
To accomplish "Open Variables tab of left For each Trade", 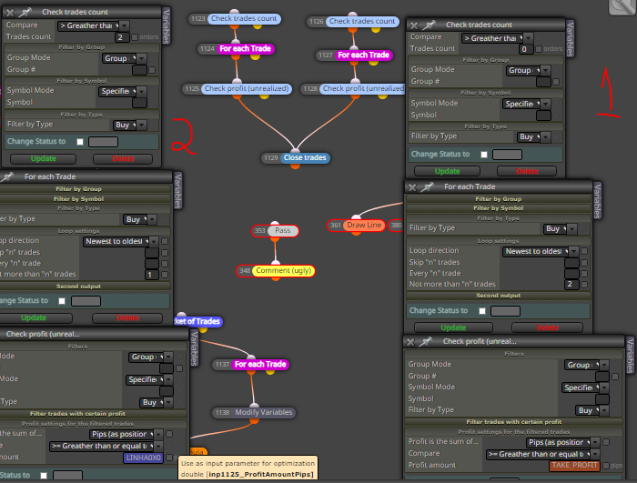I will coord(177,190).
